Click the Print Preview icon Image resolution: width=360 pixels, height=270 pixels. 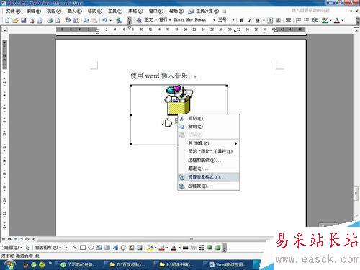[x=58, y=20]
